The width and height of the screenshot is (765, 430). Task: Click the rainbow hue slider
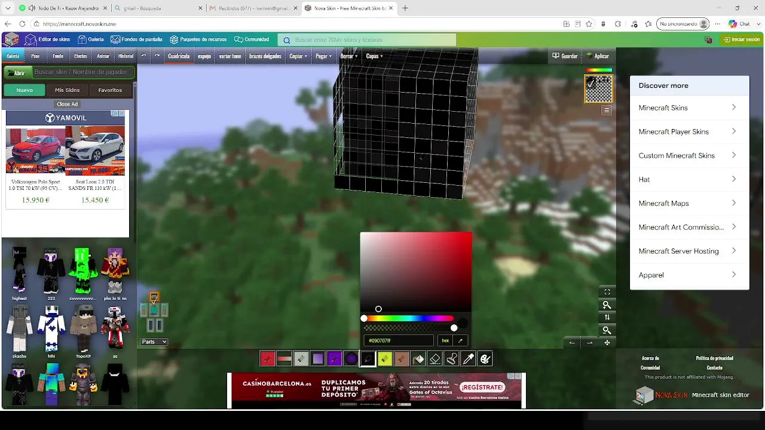(408, 318)
